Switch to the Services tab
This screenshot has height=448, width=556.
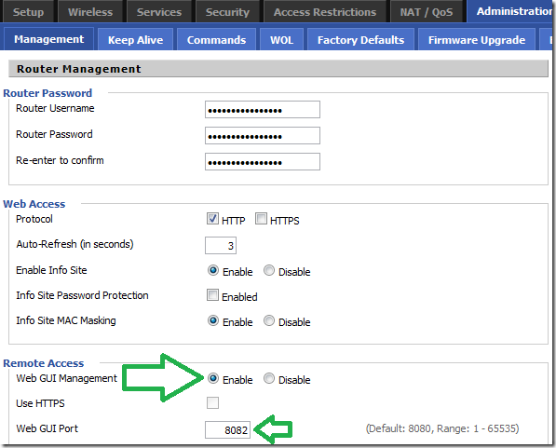click(159, 12)
